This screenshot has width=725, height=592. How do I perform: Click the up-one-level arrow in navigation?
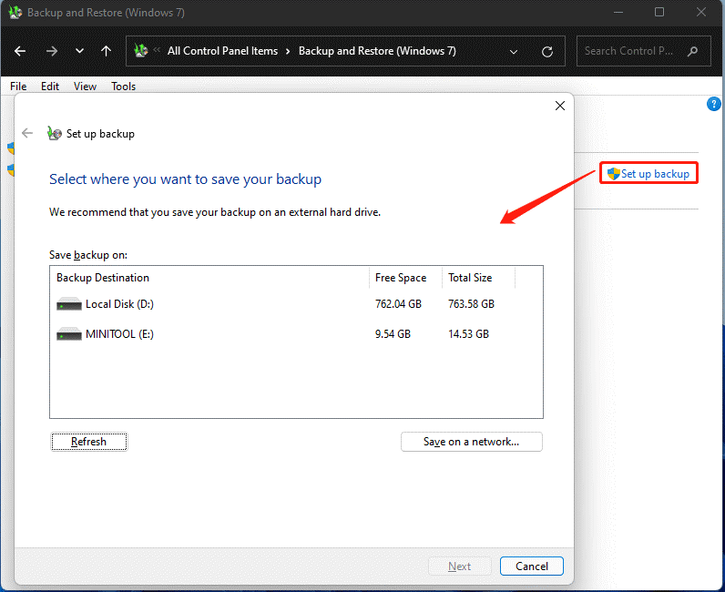pos(106,51)
